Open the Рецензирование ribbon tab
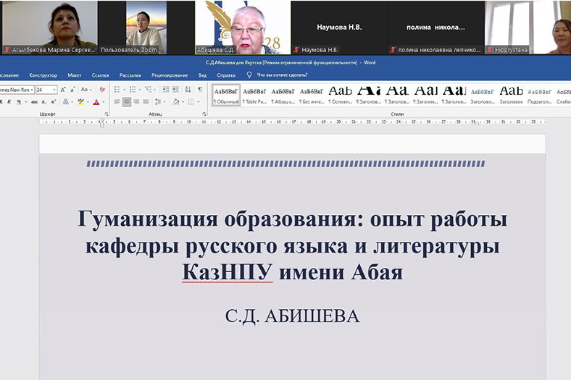Image resolution: width=571 pixels, height=380 pixels. tap(170, 75)
